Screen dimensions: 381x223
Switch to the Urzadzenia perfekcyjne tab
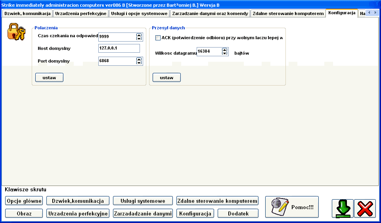(80, 13)
